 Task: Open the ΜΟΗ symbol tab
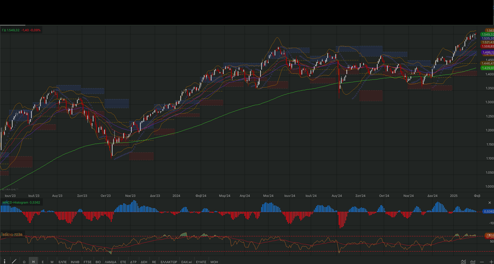[214, 262]
